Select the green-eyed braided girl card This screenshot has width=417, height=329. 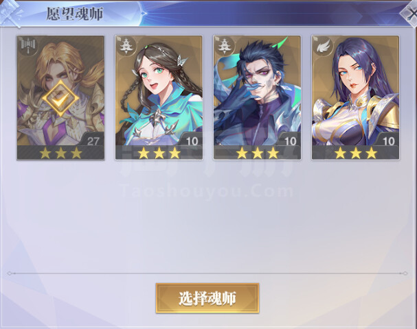click(159, 98)
